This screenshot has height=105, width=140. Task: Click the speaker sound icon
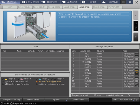coord(130,2)
